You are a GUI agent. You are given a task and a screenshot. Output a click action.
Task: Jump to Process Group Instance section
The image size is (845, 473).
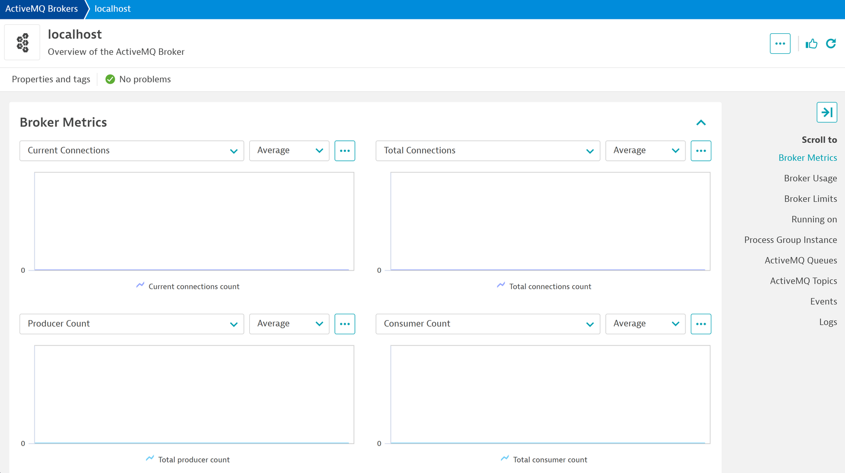791,240
